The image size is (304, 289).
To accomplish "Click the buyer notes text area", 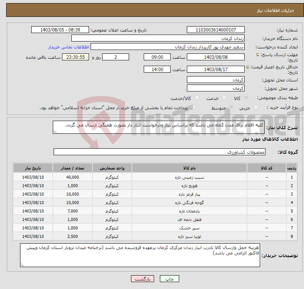I will [x=140, y=255].
